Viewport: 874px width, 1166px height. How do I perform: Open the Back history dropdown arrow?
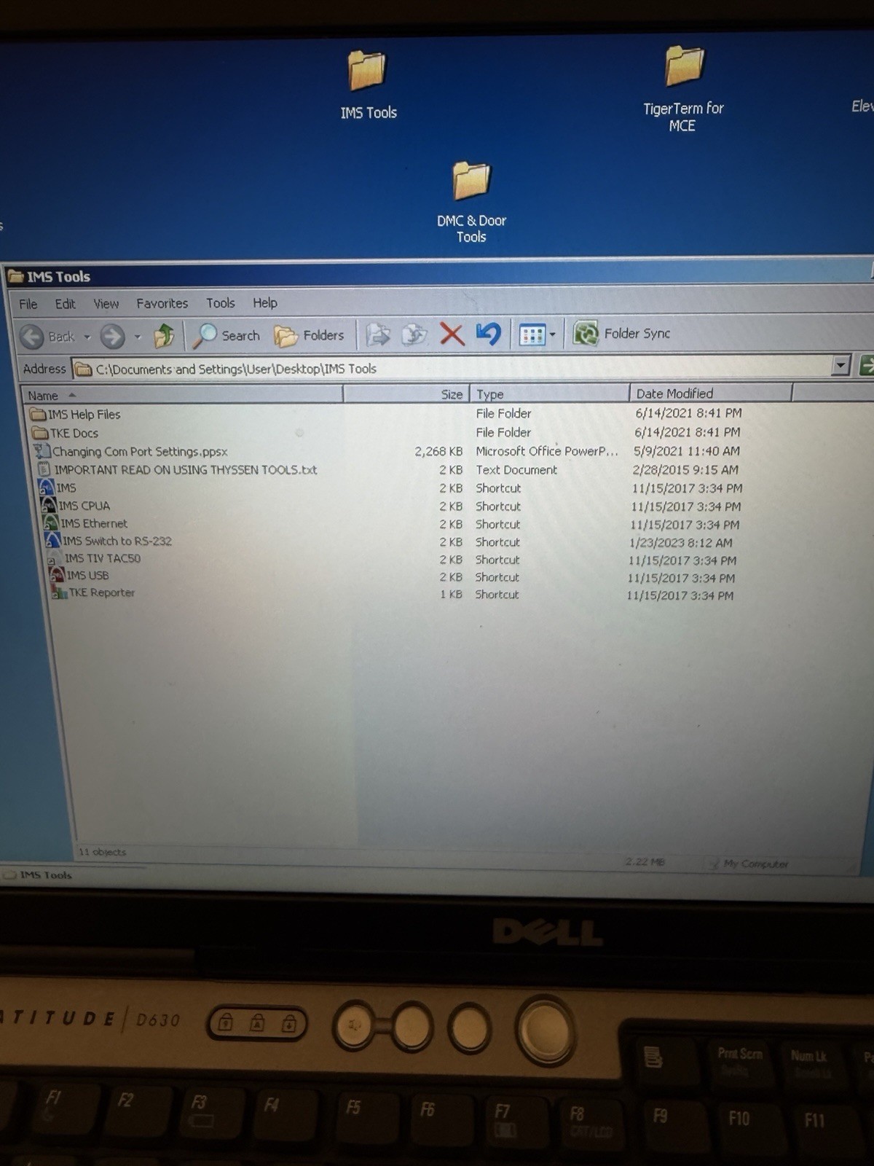coord(87,337)
